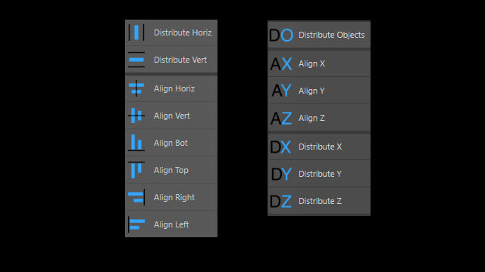The width and height of the screenshot is (485, 272).
Task: Select the Align Z text label
Action: coord(311,118)
